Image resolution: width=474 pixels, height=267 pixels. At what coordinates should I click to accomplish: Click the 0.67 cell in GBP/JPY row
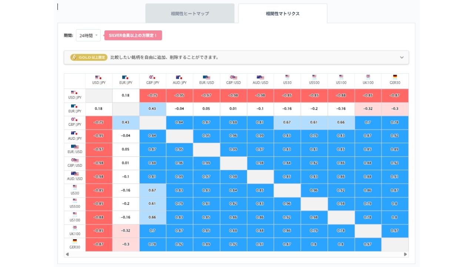pyautogui.click(x=287, y=122)
